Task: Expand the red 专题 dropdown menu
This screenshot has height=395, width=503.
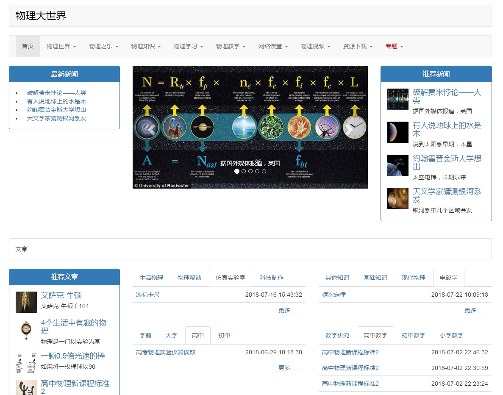Action: click(x=394, y=46)
